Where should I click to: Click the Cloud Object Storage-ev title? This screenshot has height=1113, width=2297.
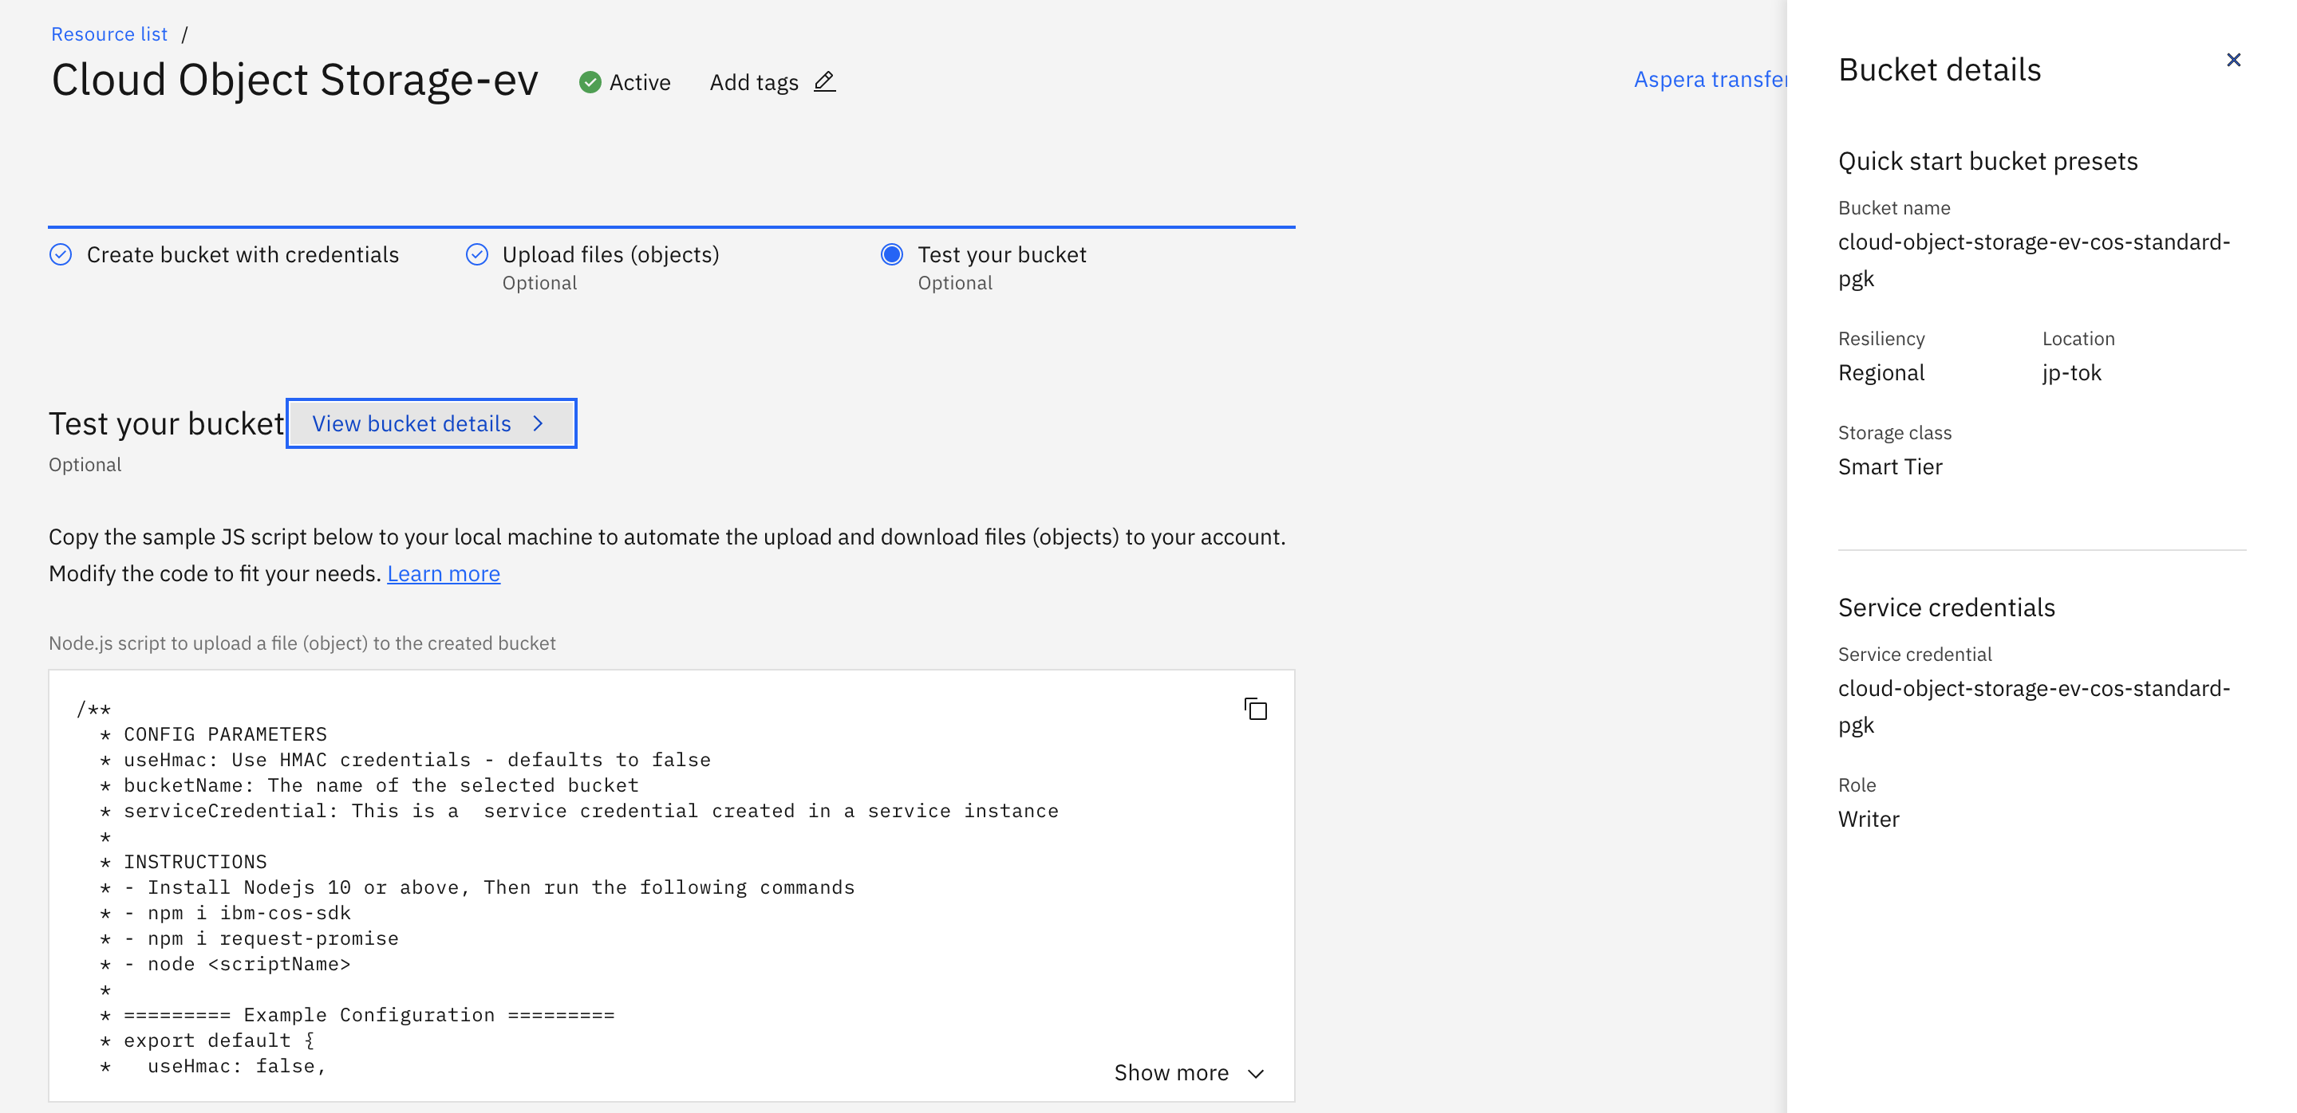(x=294, y=81)
